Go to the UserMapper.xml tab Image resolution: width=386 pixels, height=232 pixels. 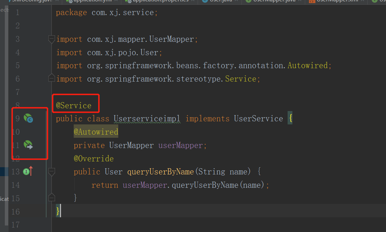coord(337,1)
